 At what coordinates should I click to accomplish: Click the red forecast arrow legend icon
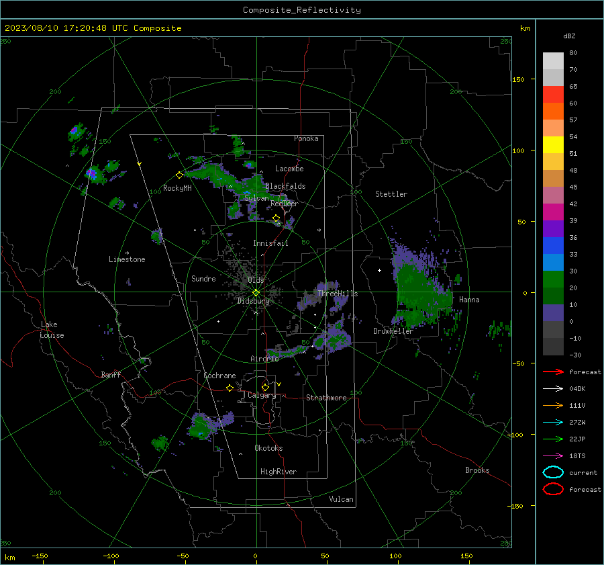pos(553,372)
